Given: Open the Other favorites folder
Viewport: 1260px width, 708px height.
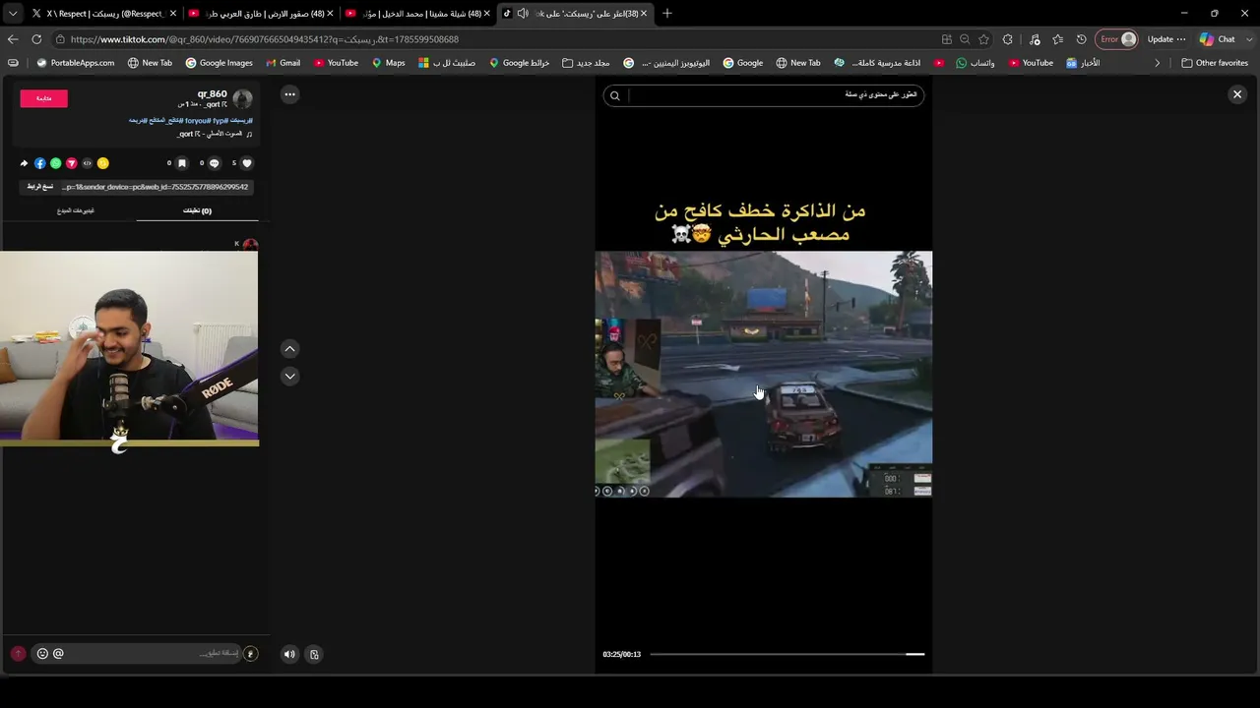Looking at the screenshot, I should click(1215, 63).
